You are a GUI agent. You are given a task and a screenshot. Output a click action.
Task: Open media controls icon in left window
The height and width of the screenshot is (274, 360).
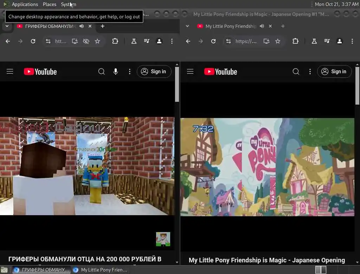click(x=147, y=41)
